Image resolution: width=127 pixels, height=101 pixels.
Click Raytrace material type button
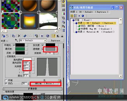[x=56, y=41]
